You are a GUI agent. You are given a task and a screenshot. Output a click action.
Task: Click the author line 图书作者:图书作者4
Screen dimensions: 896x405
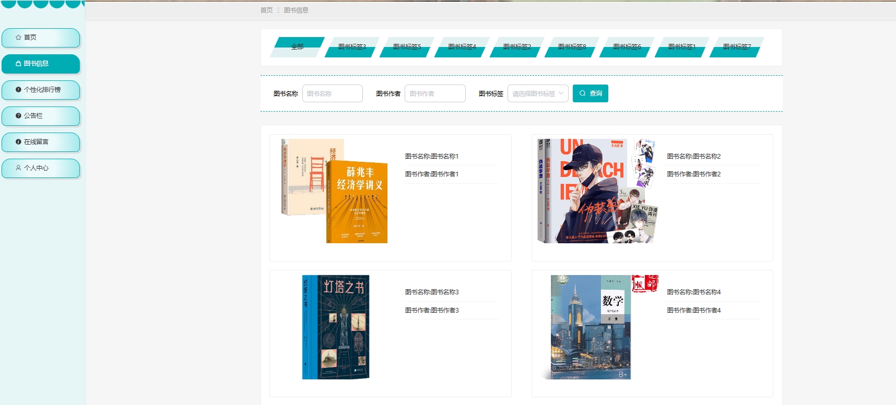tap(694, 311)
